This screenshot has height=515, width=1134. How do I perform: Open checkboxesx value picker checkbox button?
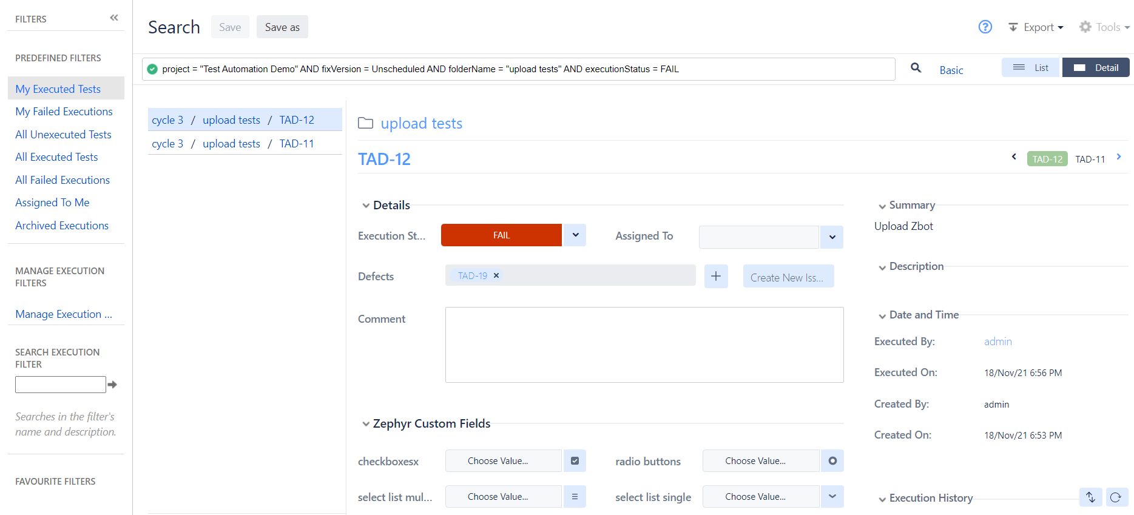click(575, 461)
